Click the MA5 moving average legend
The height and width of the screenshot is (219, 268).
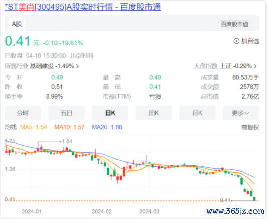pyautogui.click(x=34, y=127)
